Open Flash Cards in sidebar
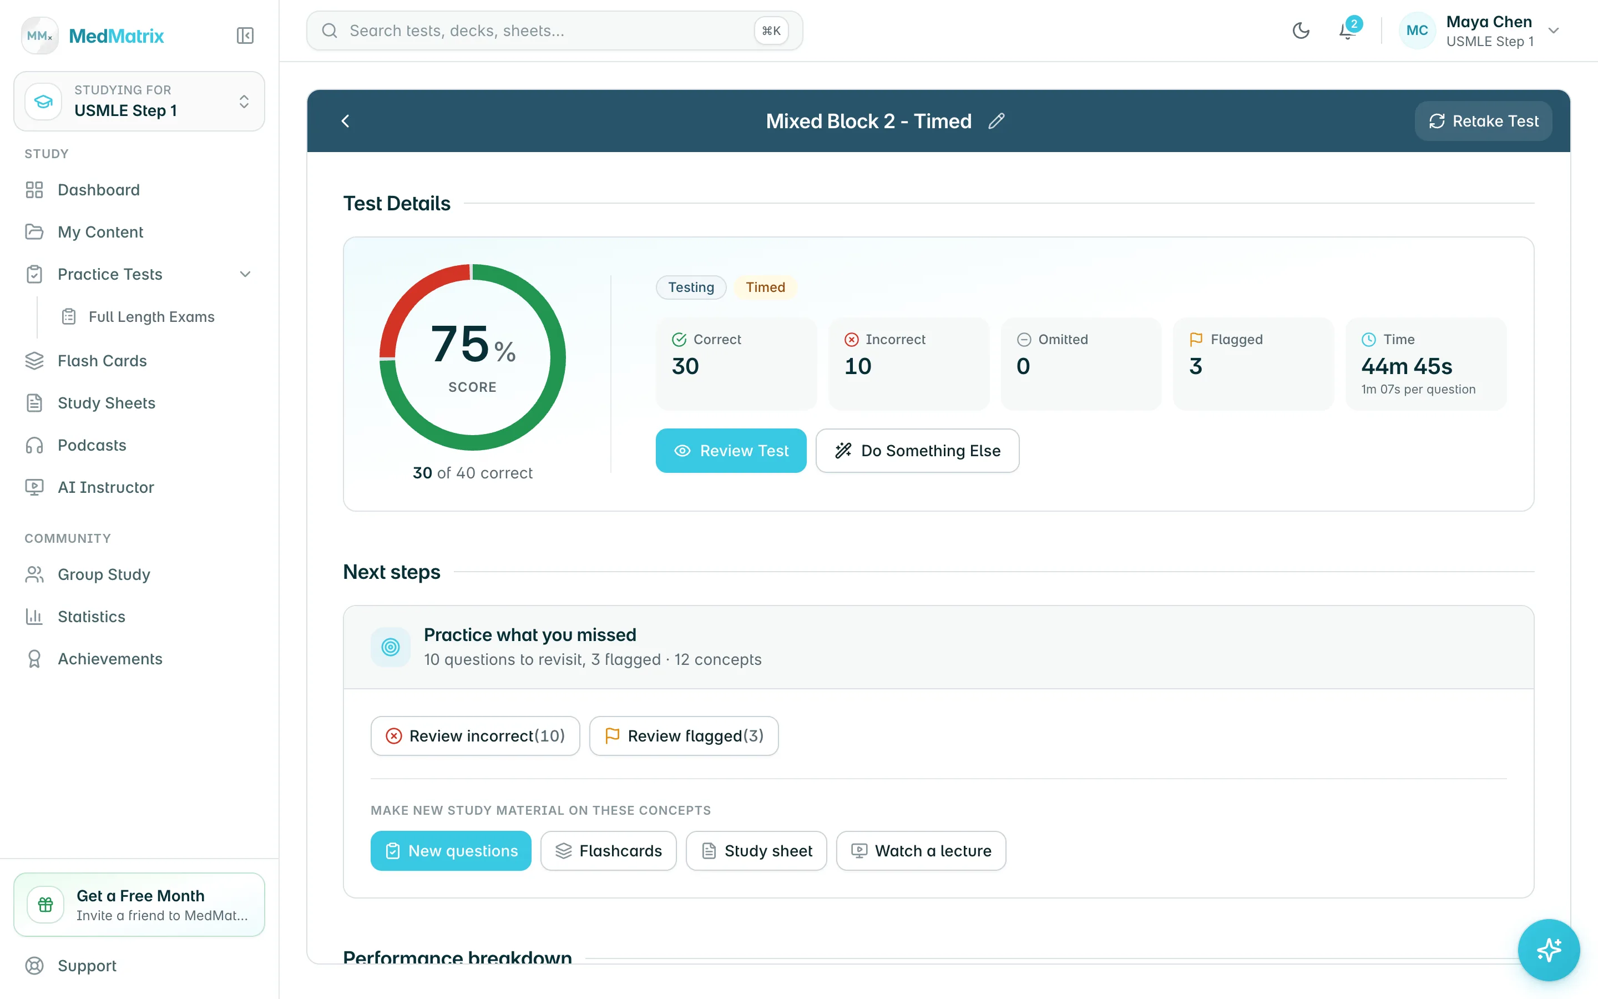 139,361
